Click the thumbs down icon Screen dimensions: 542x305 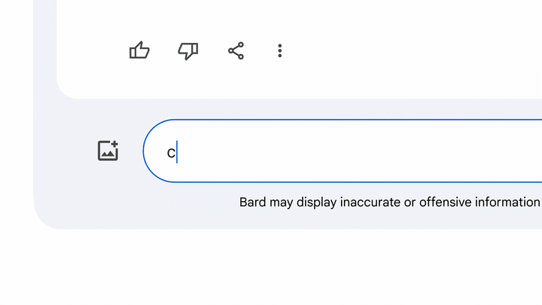(x=188, y=51)
